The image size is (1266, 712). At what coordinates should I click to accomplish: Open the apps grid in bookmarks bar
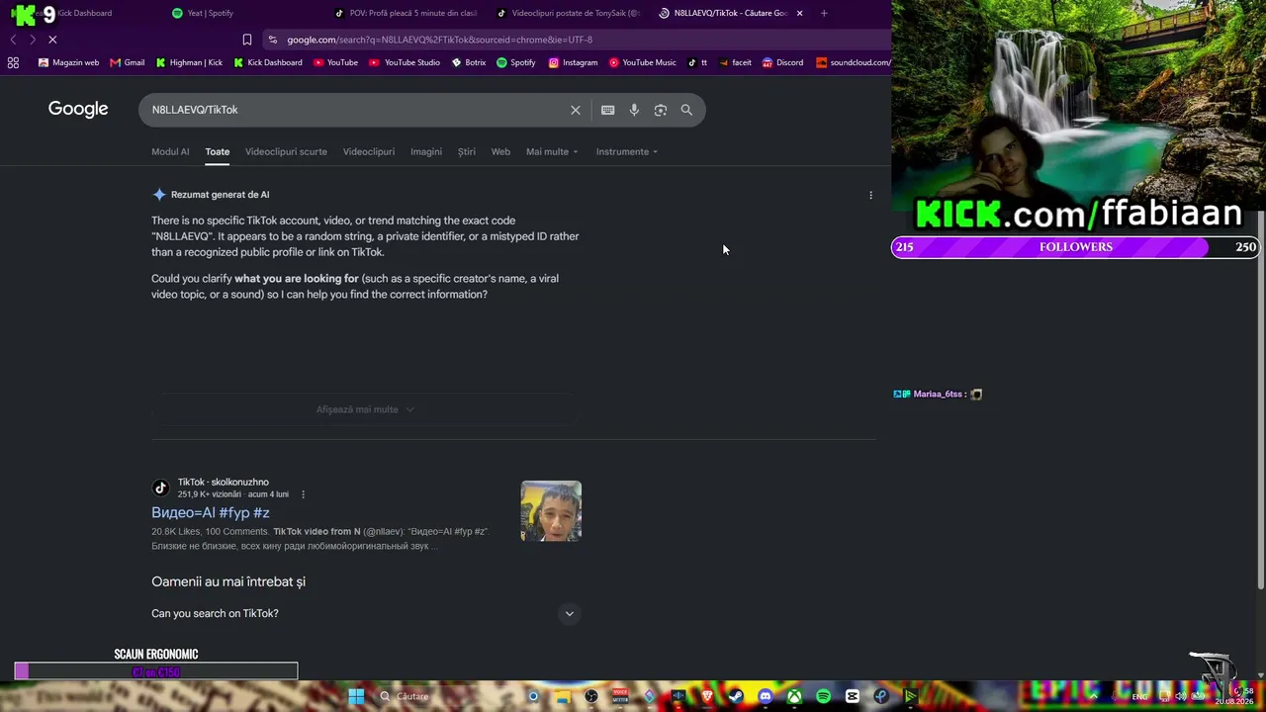click(x=13, y=62)
